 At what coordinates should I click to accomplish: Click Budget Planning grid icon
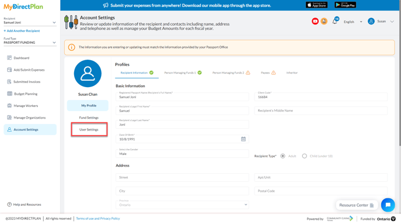tap(9, 94)
